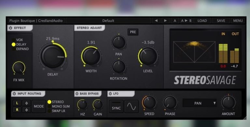Click the LEVEL knob

[148, 56]
